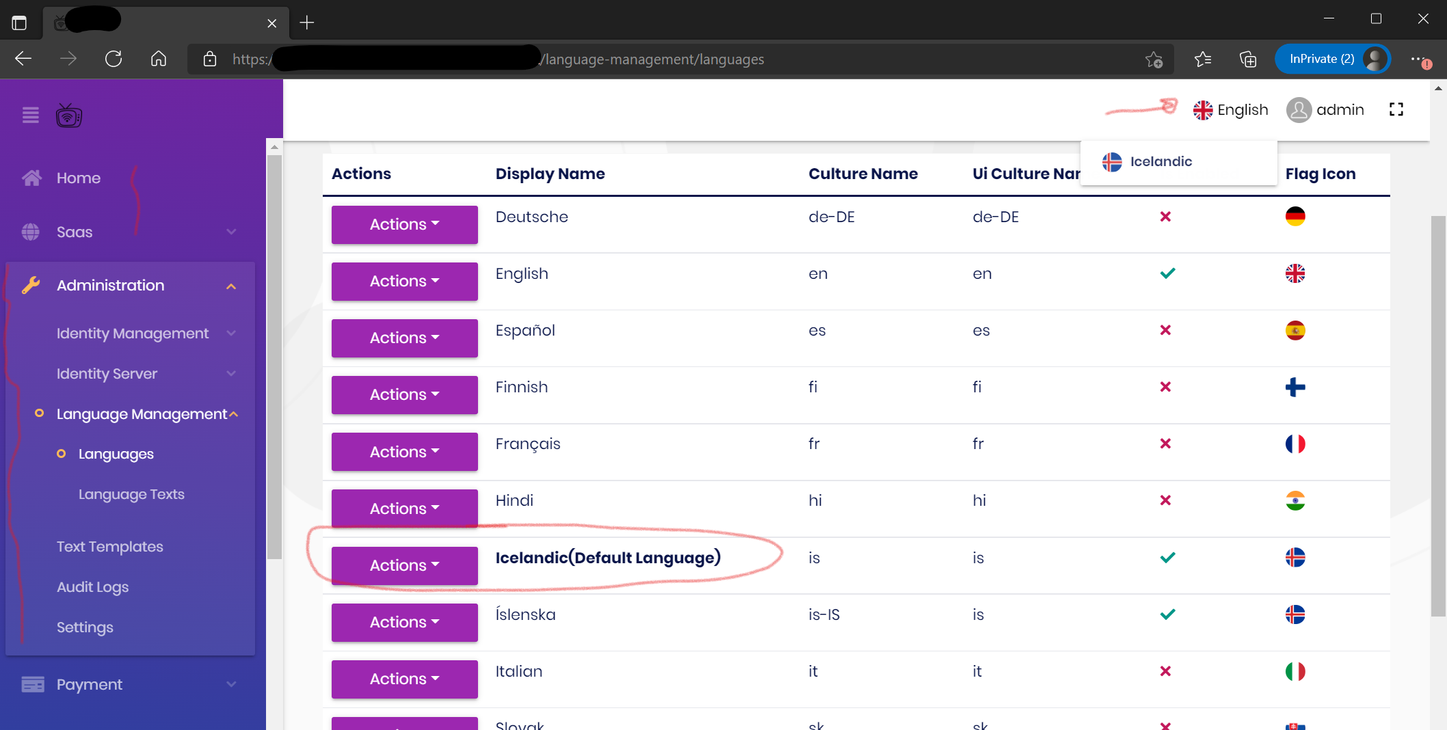Click the red X status for Español
The height and width of the screenshot is (730, 1447).
[x=1165, y=330]
